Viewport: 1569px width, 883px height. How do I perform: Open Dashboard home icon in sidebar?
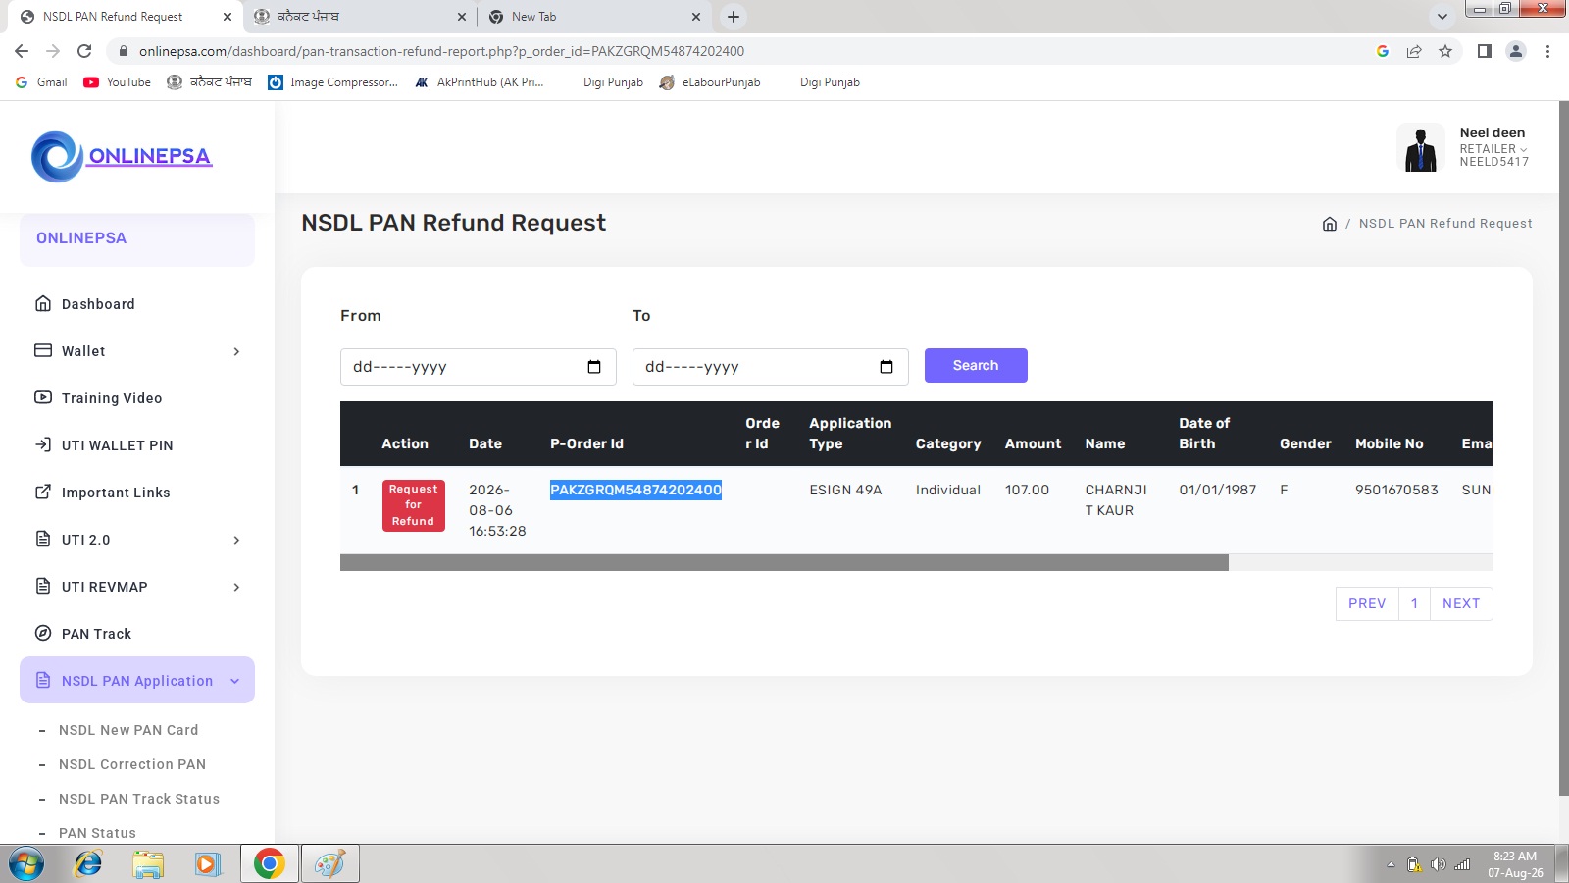tap(43, 303)
